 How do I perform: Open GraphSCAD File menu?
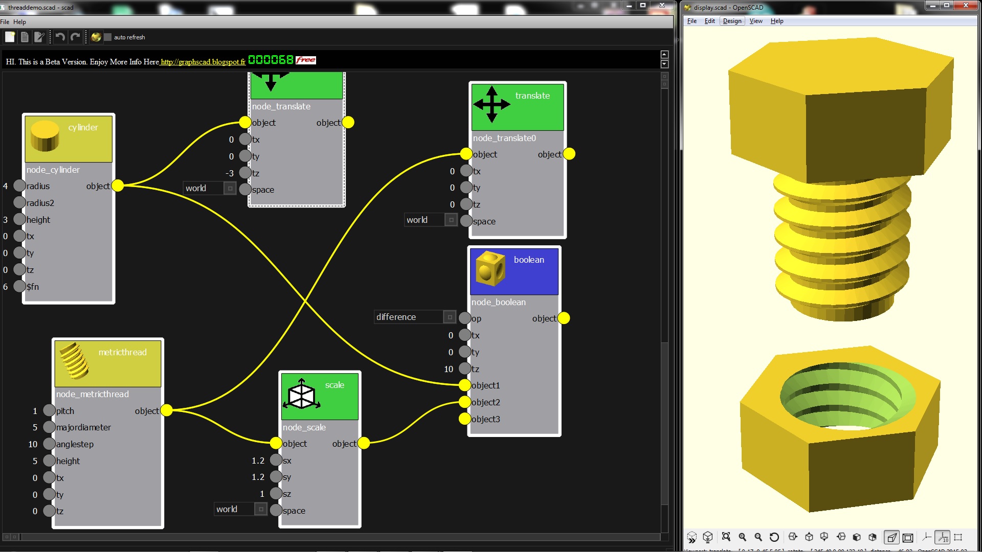(x=5, y=22)
